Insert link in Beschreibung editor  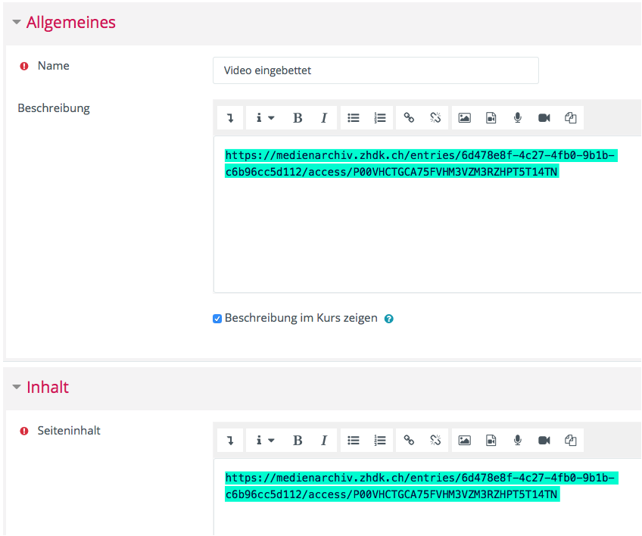(409, 117)
